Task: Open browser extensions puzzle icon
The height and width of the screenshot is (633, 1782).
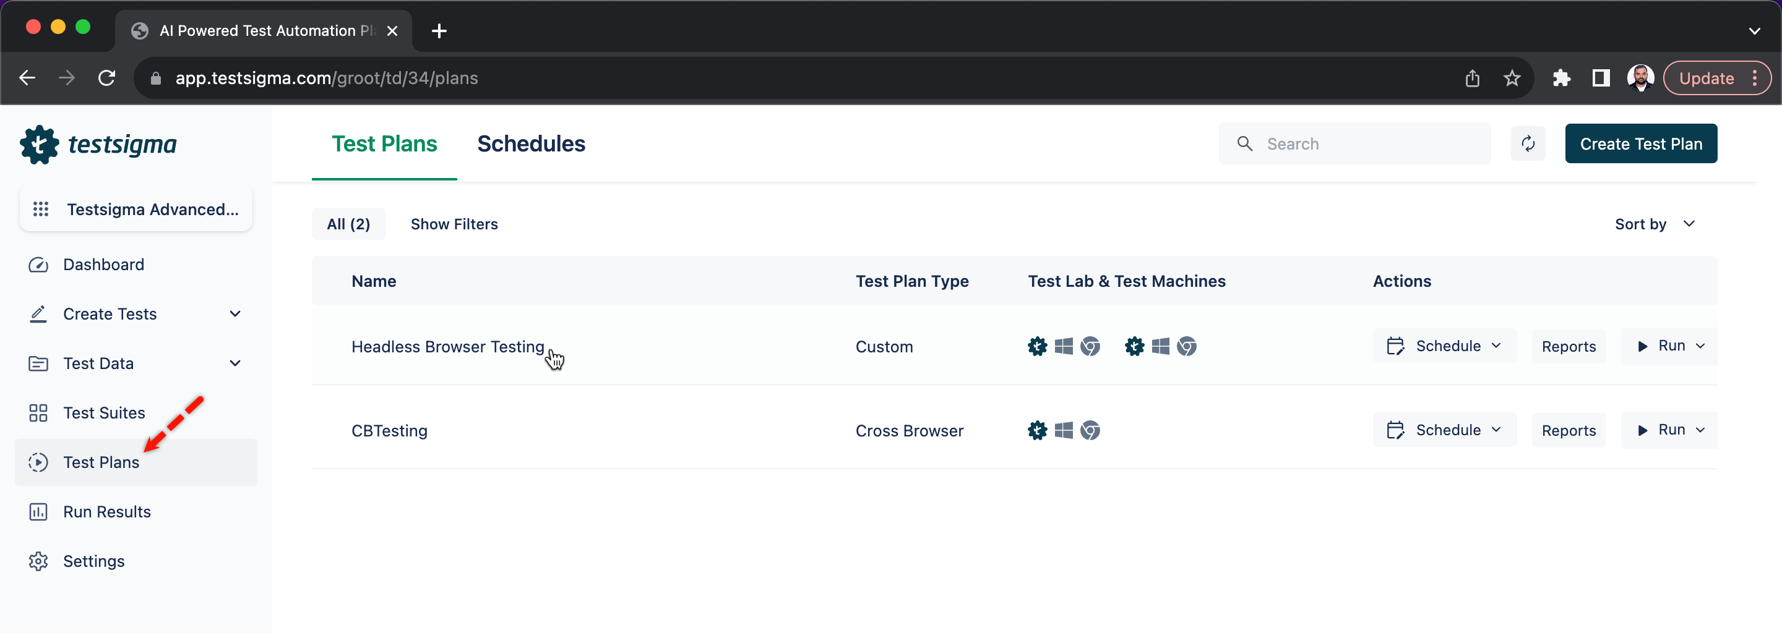Action: pyautogui.click(x=1560, y=78)
